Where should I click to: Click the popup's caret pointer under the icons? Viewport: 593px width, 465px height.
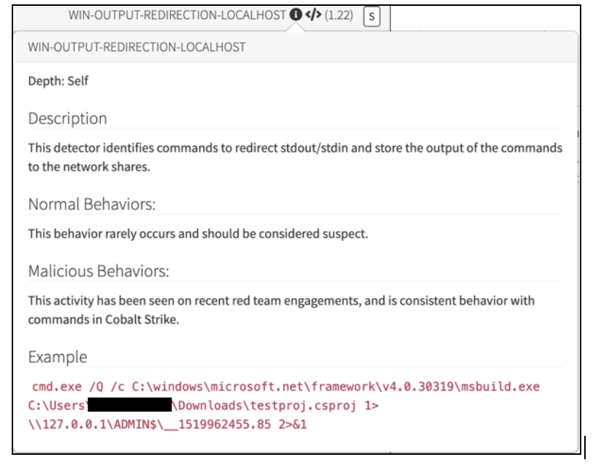coord(296,28)
